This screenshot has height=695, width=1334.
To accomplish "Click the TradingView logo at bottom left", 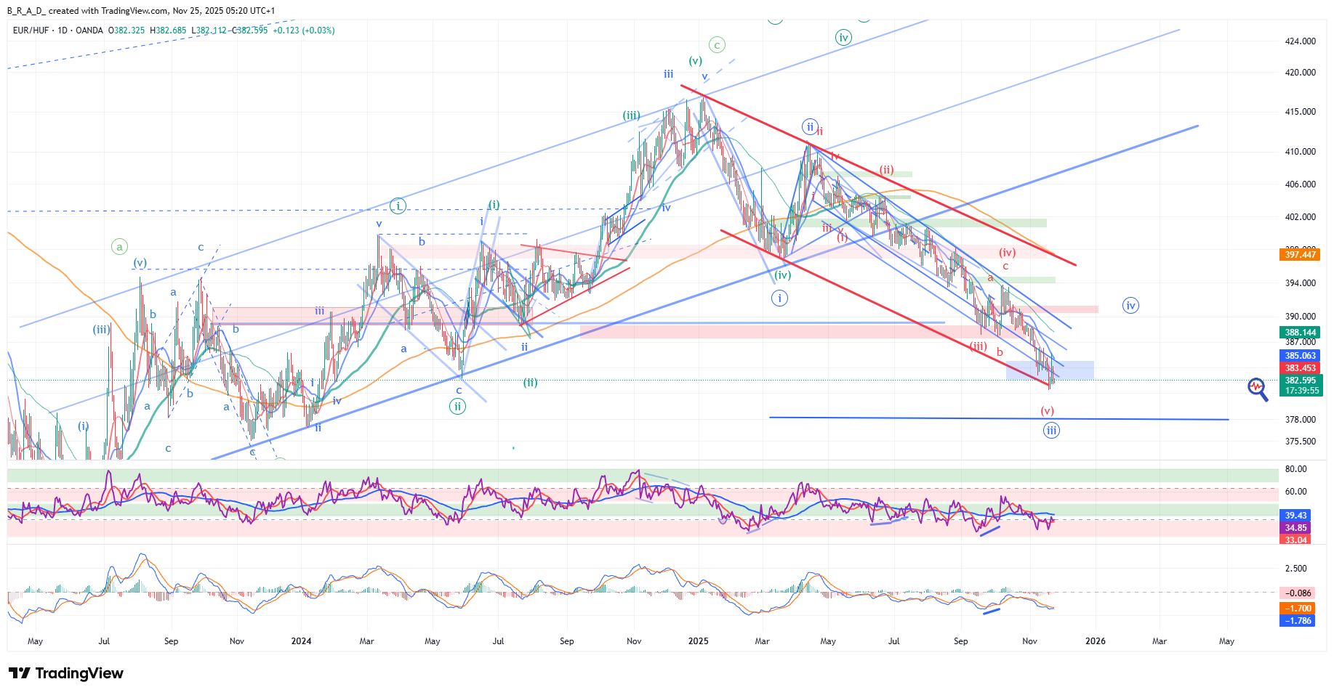I will pos(66,673).
